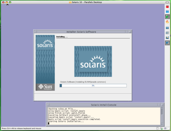Click the highlighted screen-with-cursor icon in Parallels toolbar
The height and width of the screenshot is (131, 171).
pos(167,43)
